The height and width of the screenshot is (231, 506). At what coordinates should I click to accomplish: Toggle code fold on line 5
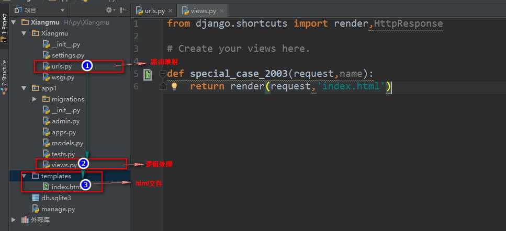163,74
